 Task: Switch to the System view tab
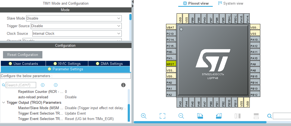click(230, 3)
